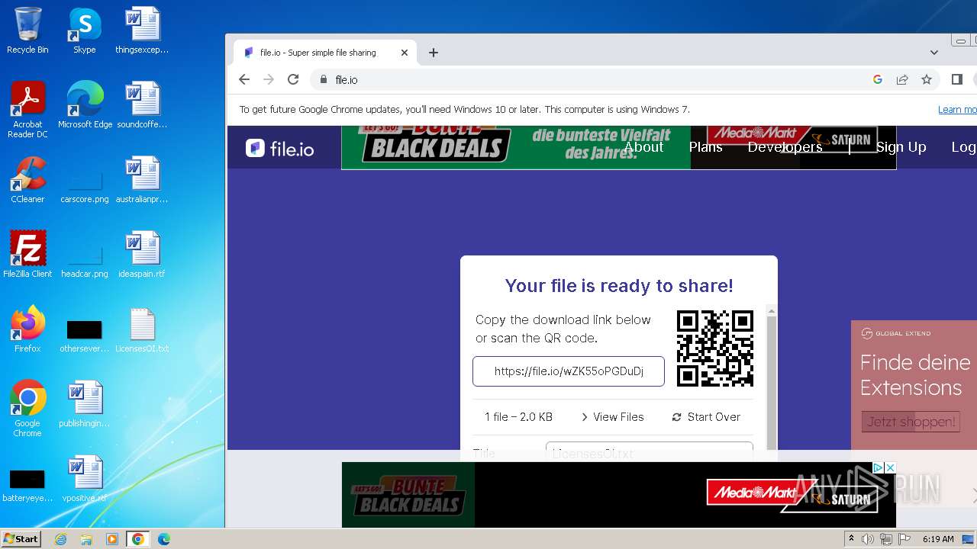Click the QR code image
977x549 pixels.
tap(715, 348)
